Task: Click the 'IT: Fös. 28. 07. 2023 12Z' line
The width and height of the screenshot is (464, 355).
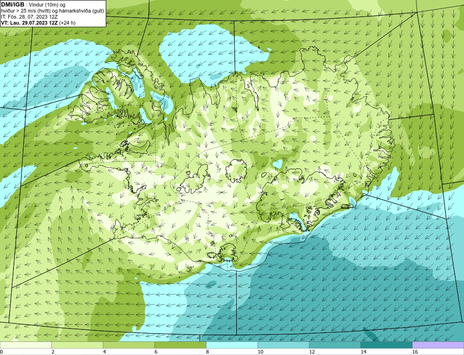Action: pyautogui.click(x=29, y=17)
